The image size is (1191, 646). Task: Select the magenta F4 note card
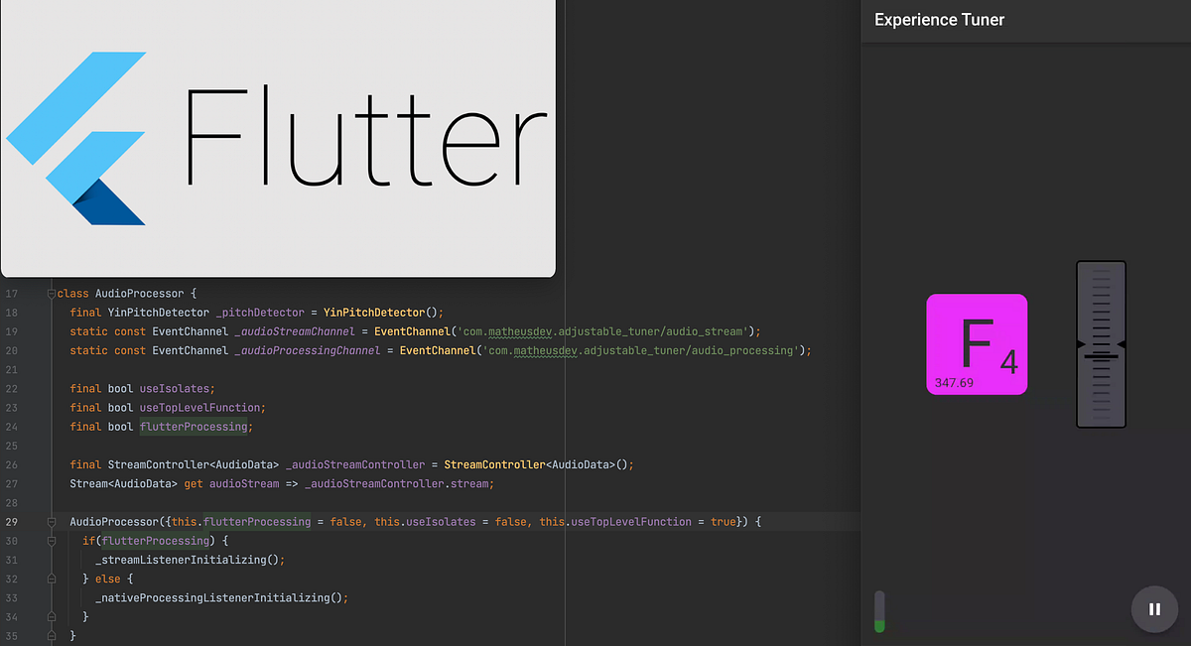(977, 344)
